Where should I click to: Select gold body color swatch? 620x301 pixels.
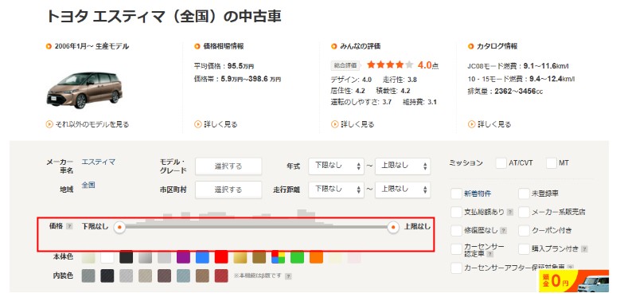(x=240, y=256)
